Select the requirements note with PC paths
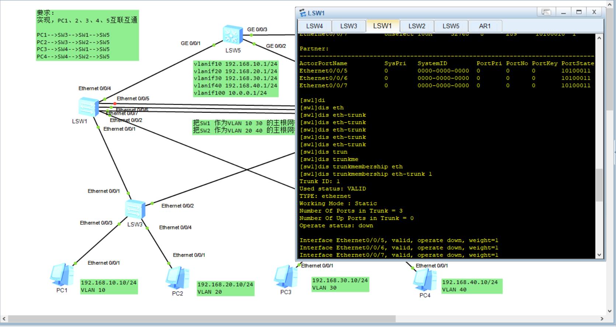This screenshot has width=616, height=327. pos(87,35)
